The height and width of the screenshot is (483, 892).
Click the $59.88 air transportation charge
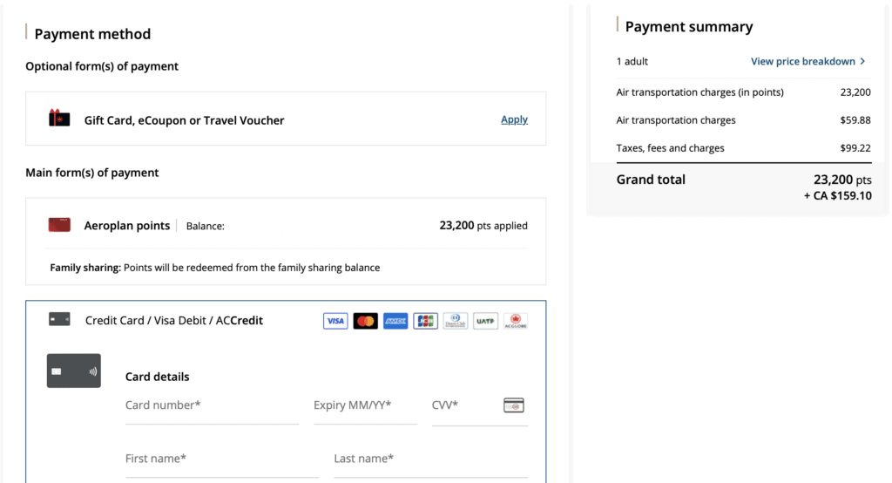point(855,120)
